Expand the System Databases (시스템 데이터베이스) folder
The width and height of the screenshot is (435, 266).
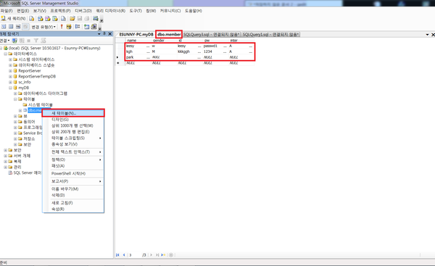pos(10,59)
